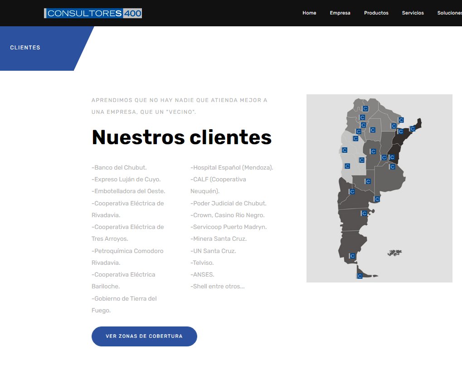Click the 'UN Santa Cruz' entry
Image resolution: width=462 pixels, height=365 pixels.
214,251
